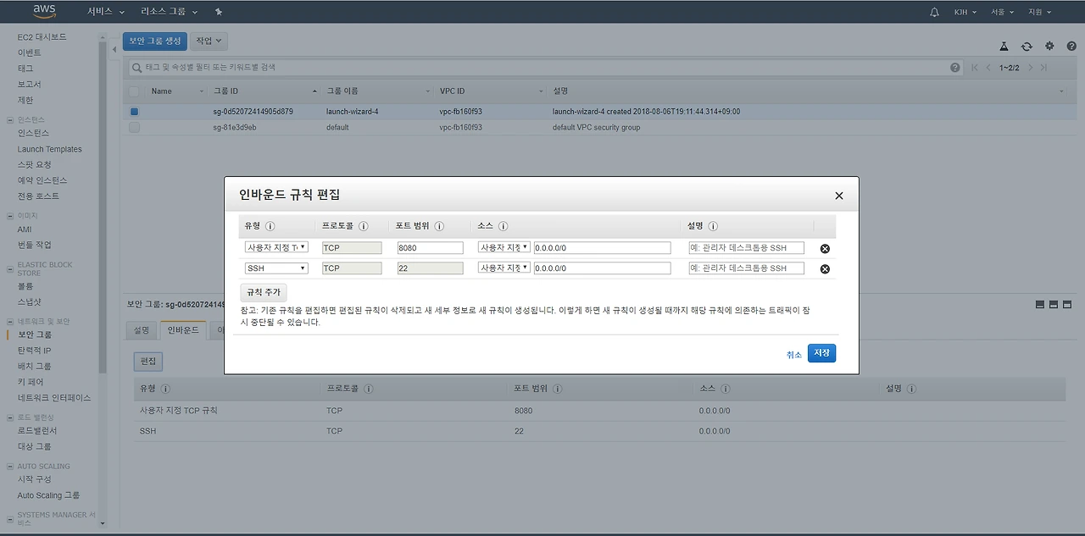Open 볼륨 in sidebar
Image resolution: width=1085 pixels, height=536 pixels.
25,287
